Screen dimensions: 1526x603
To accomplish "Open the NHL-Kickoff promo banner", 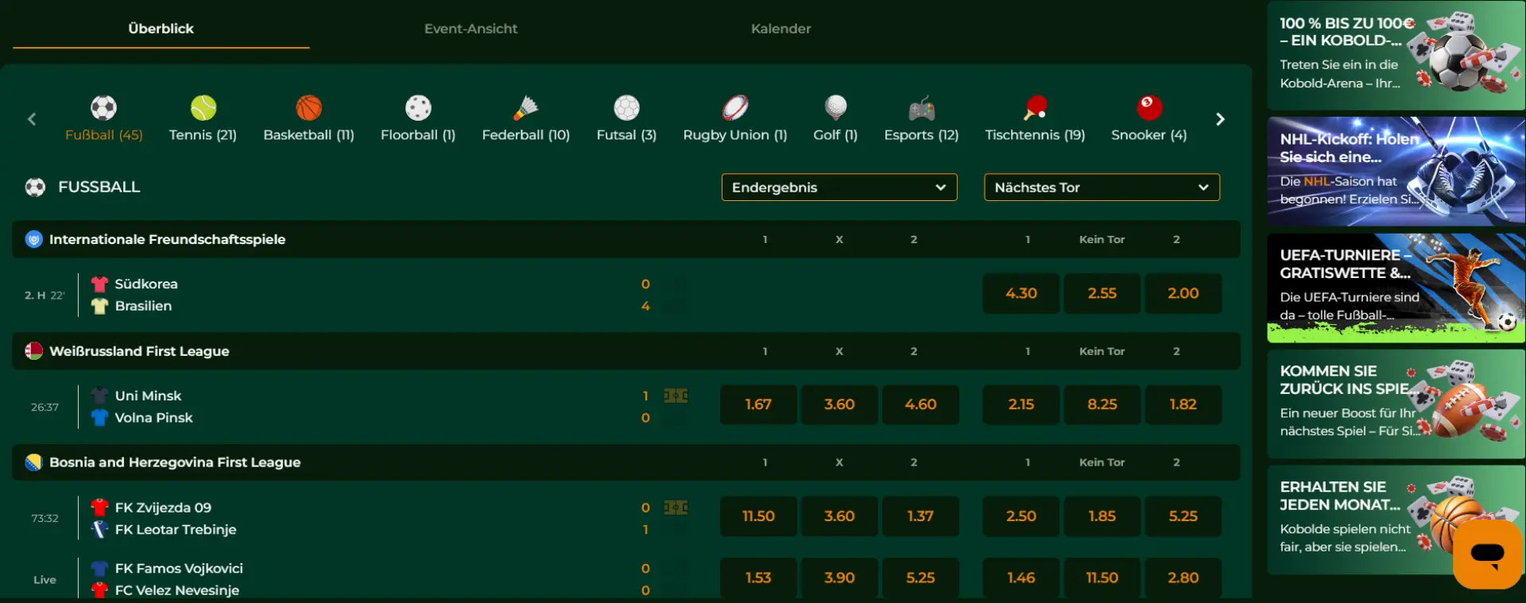I will 1396,171.
